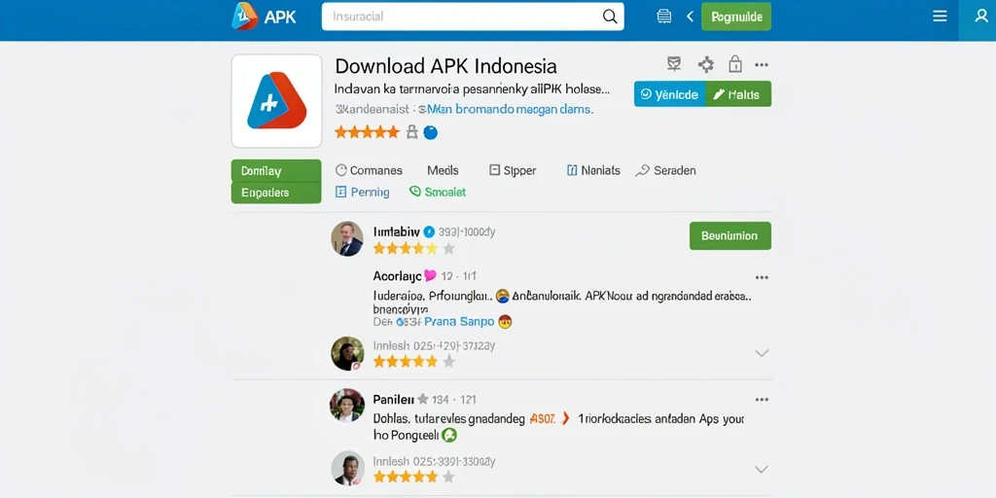Click the orange arrow after AS07

(565, 419)
